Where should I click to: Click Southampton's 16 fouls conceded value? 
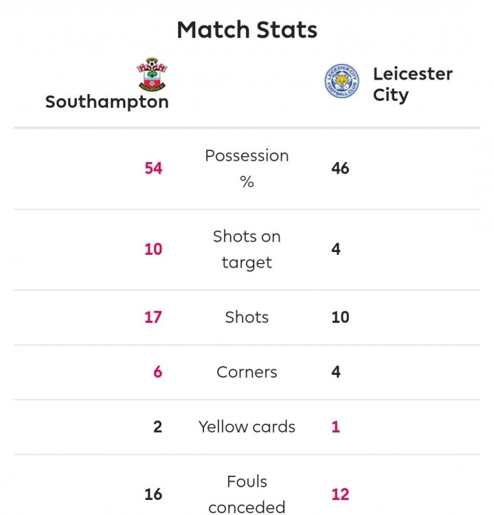click(153, 494)
